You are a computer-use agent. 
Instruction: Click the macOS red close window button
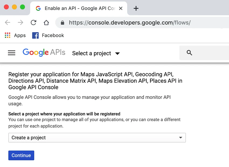tap(6, 7)
